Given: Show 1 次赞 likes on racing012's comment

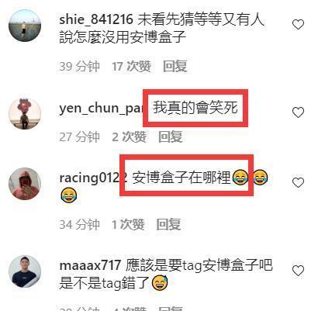Looking at the screenshot, I should 128,224.
